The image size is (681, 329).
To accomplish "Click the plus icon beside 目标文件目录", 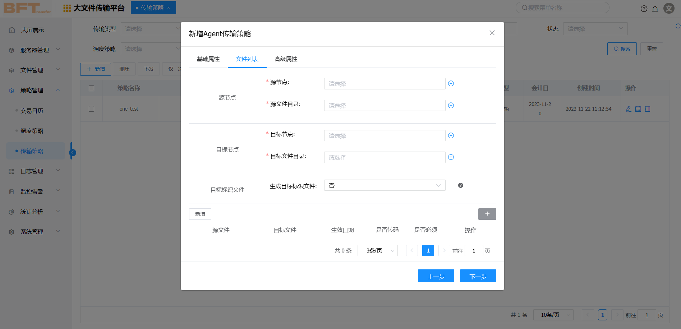I will pyautogui.click(x=451, y=157).
